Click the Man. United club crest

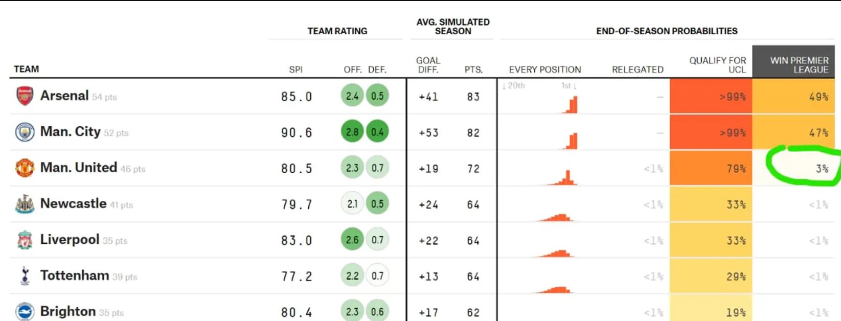tap(25, 168)
